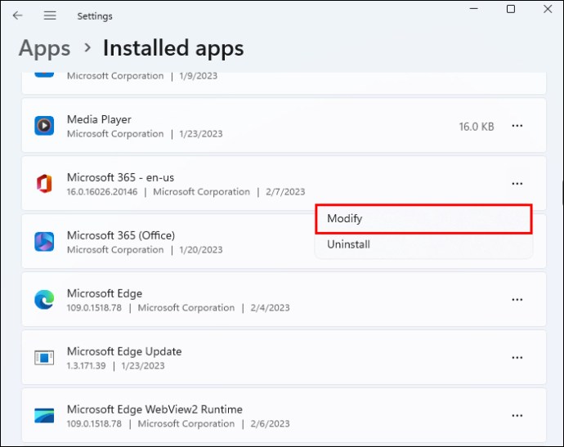This screenshot has height=447, width=564.
Task: Go back with the back arrow
Action: coord(18,16)
